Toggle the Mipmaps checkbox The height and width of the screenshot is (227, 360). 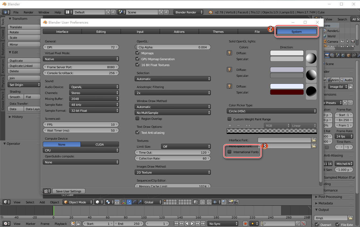(x=138, y=53)
